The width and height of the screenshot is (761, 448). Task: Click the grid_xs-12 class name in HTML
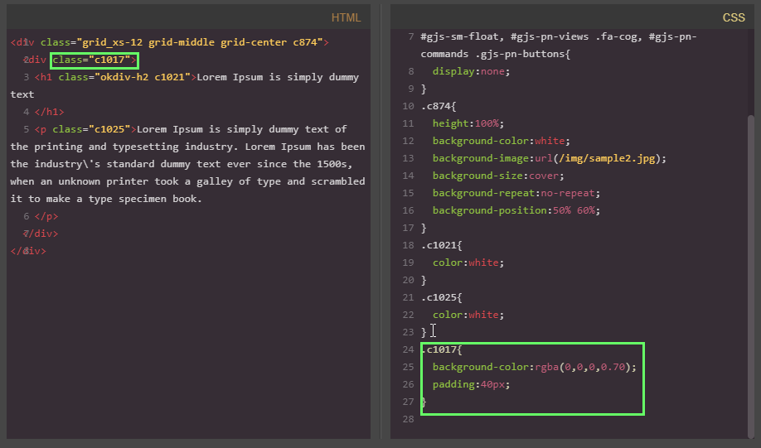[113, 42]
